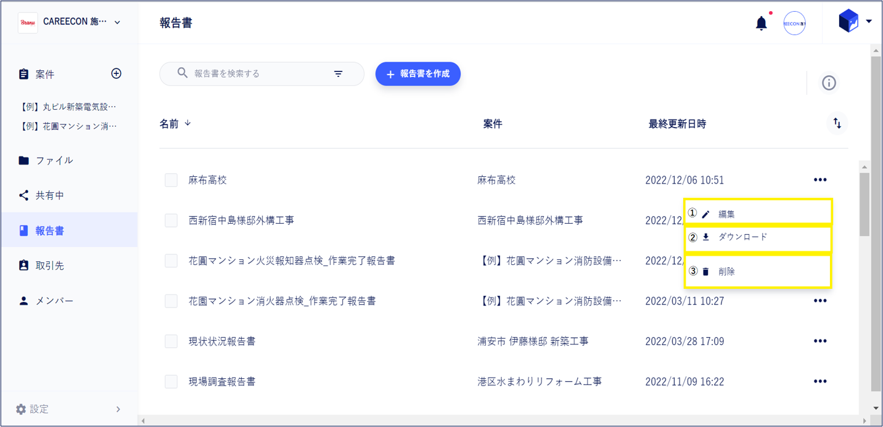Choose 削除 from the context menu
Screen dimensions: 883x427
tap(758, 271)
